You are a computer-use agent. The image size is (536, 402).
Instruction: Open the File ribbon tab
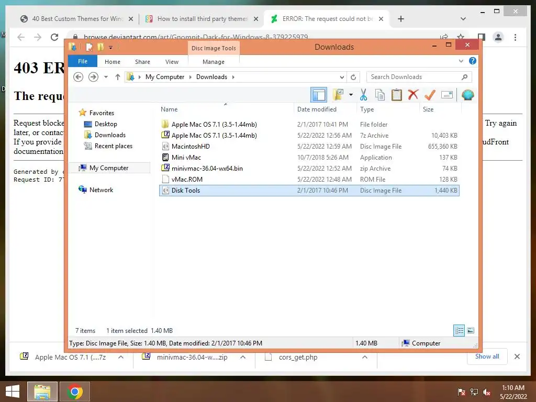[83, 61]
